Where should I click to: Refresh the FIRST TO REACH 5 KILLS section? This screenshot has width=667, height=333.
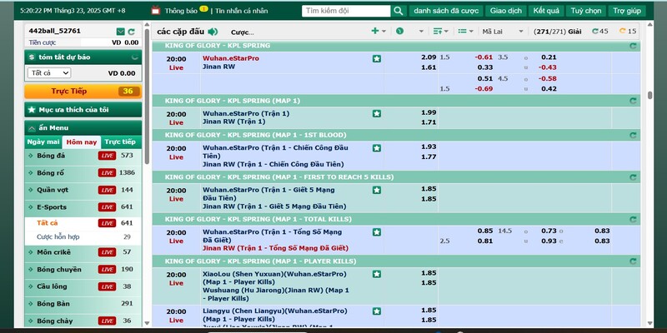click(x=633, y=177)
